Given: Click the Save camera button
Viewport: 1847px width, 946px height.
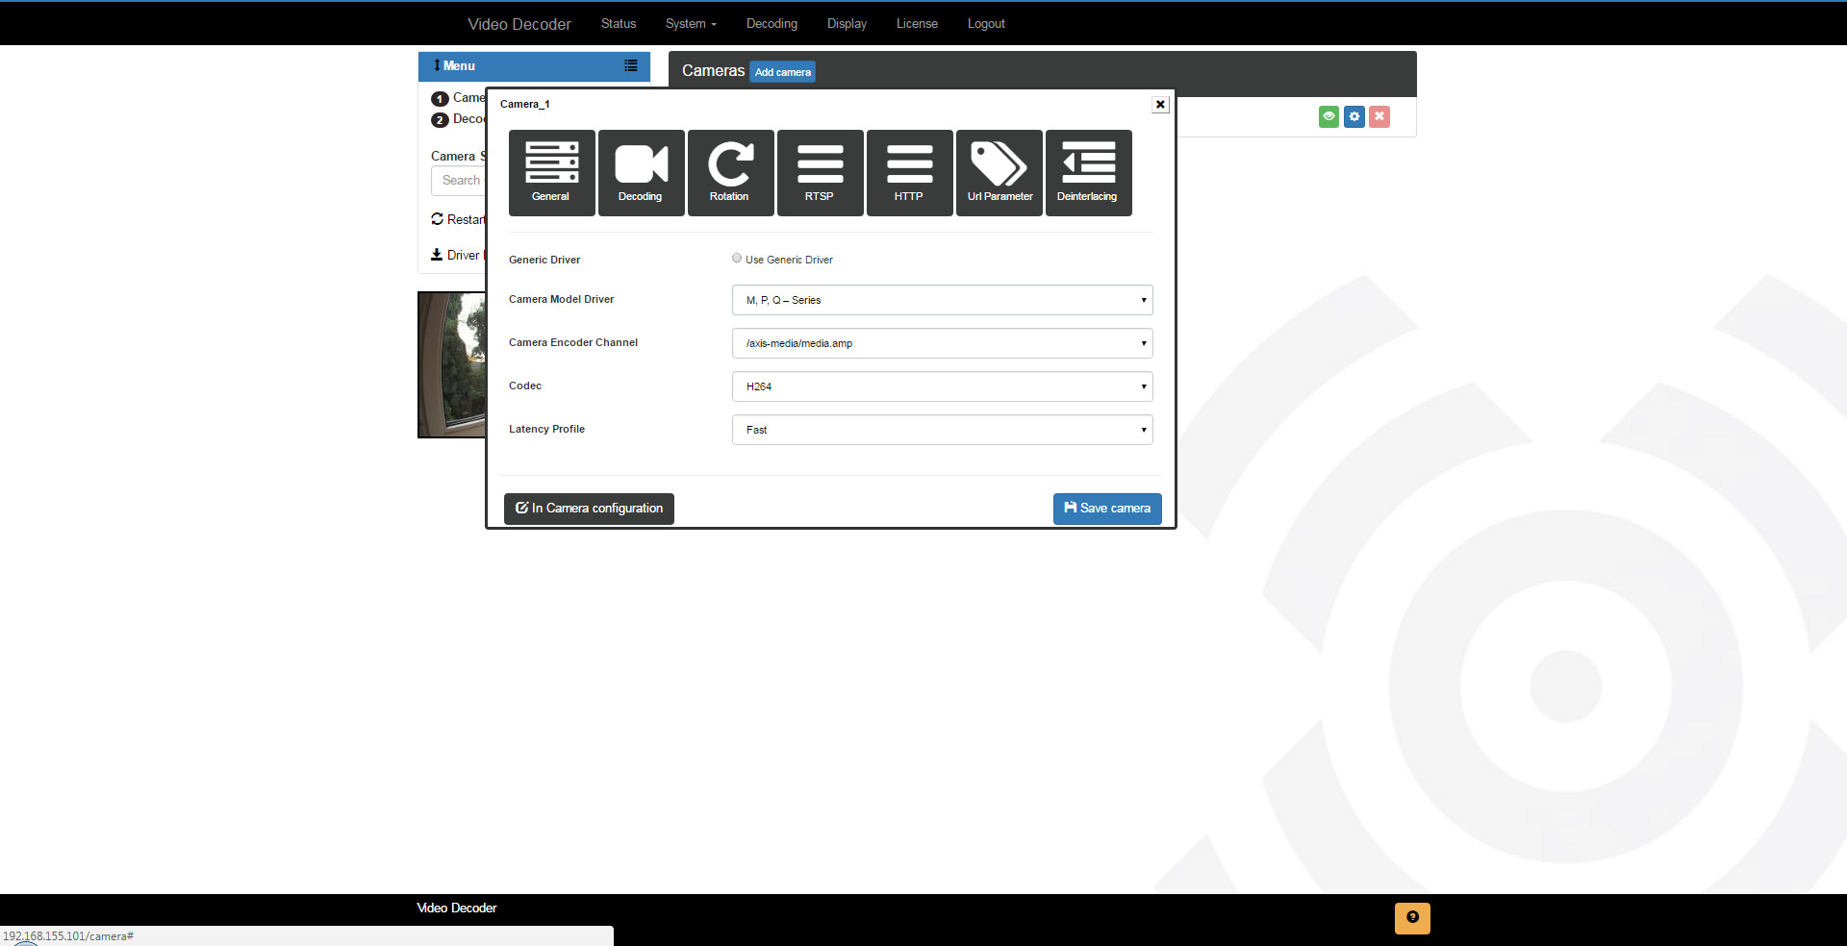Looking at the screenshot, I should click(x=1106, y=509).
